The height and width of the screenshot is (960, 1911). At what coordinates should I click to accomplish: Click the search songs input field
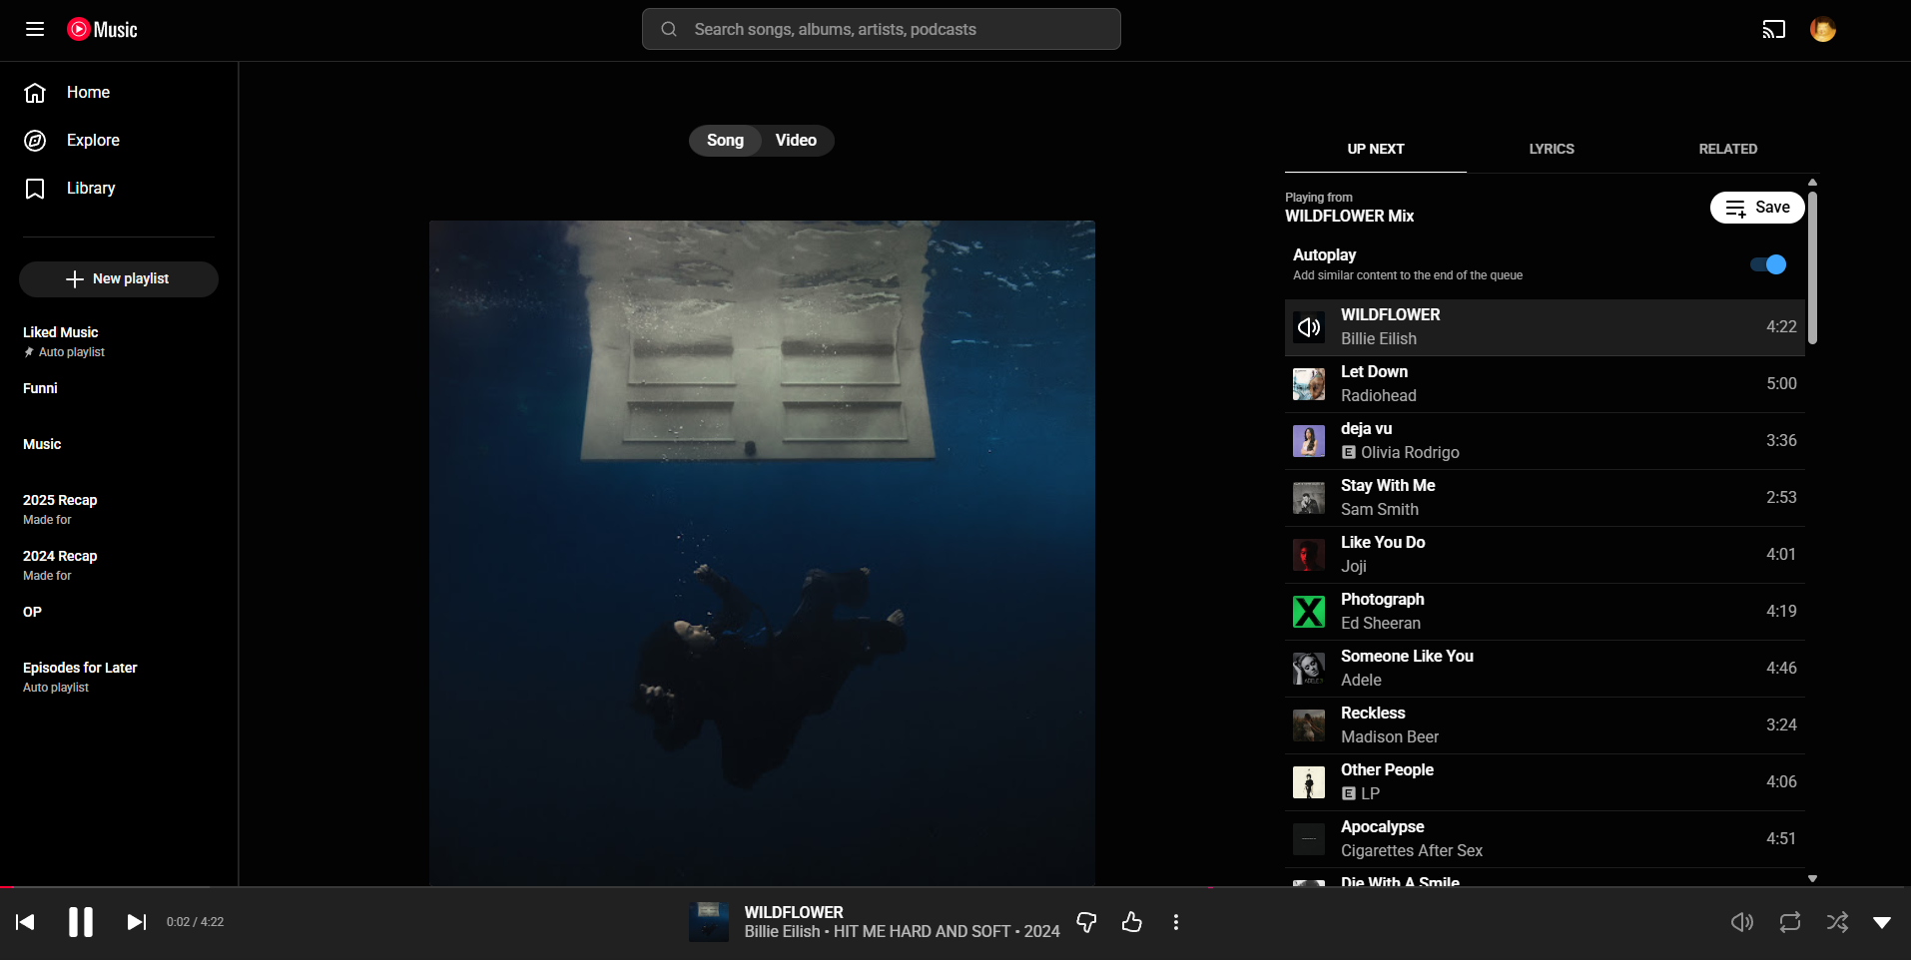point(882,29)
